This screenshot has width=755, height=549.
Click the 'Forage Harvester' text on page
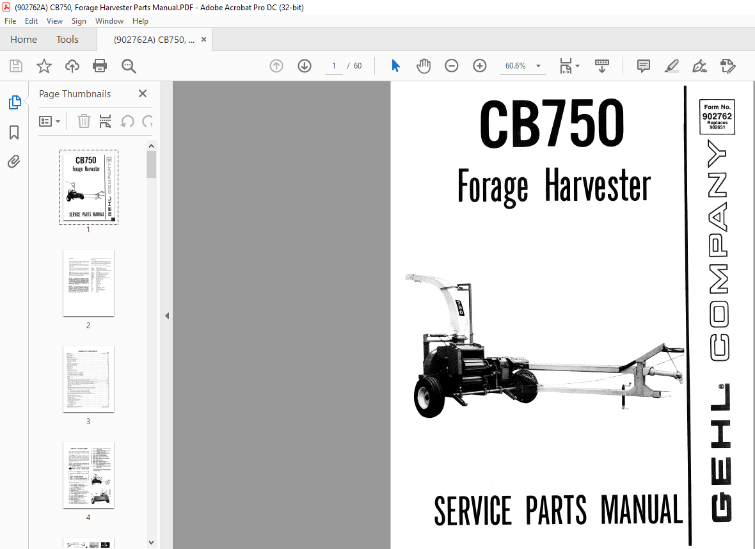click(x=553, y=187)
